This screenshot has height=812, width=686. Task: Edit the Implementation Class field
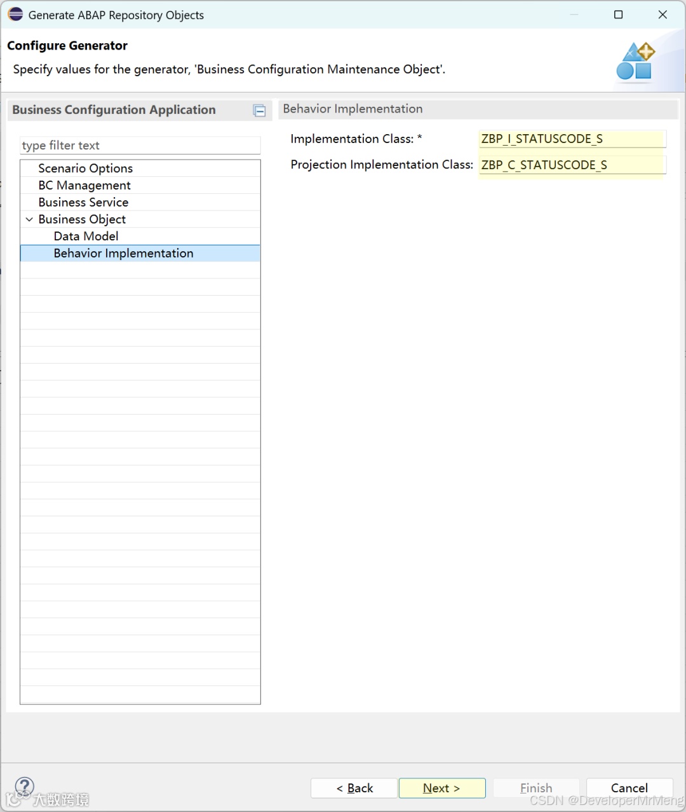(x=572, y=139)
